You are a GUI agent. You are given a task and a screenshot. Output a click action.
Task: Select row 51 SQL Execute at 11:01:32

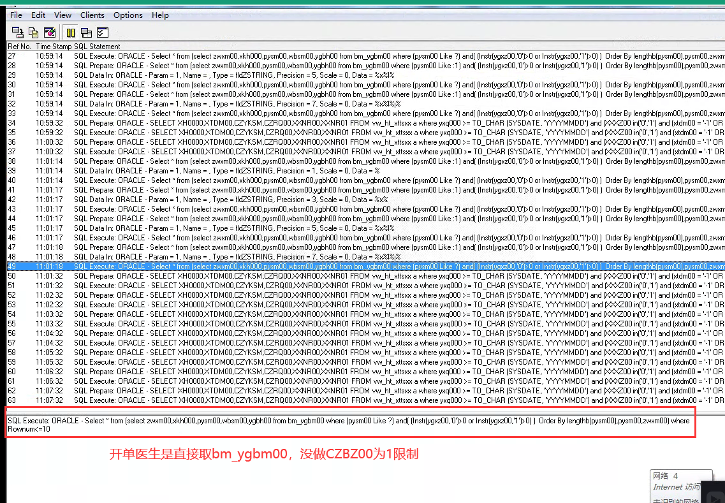(366, 285)
